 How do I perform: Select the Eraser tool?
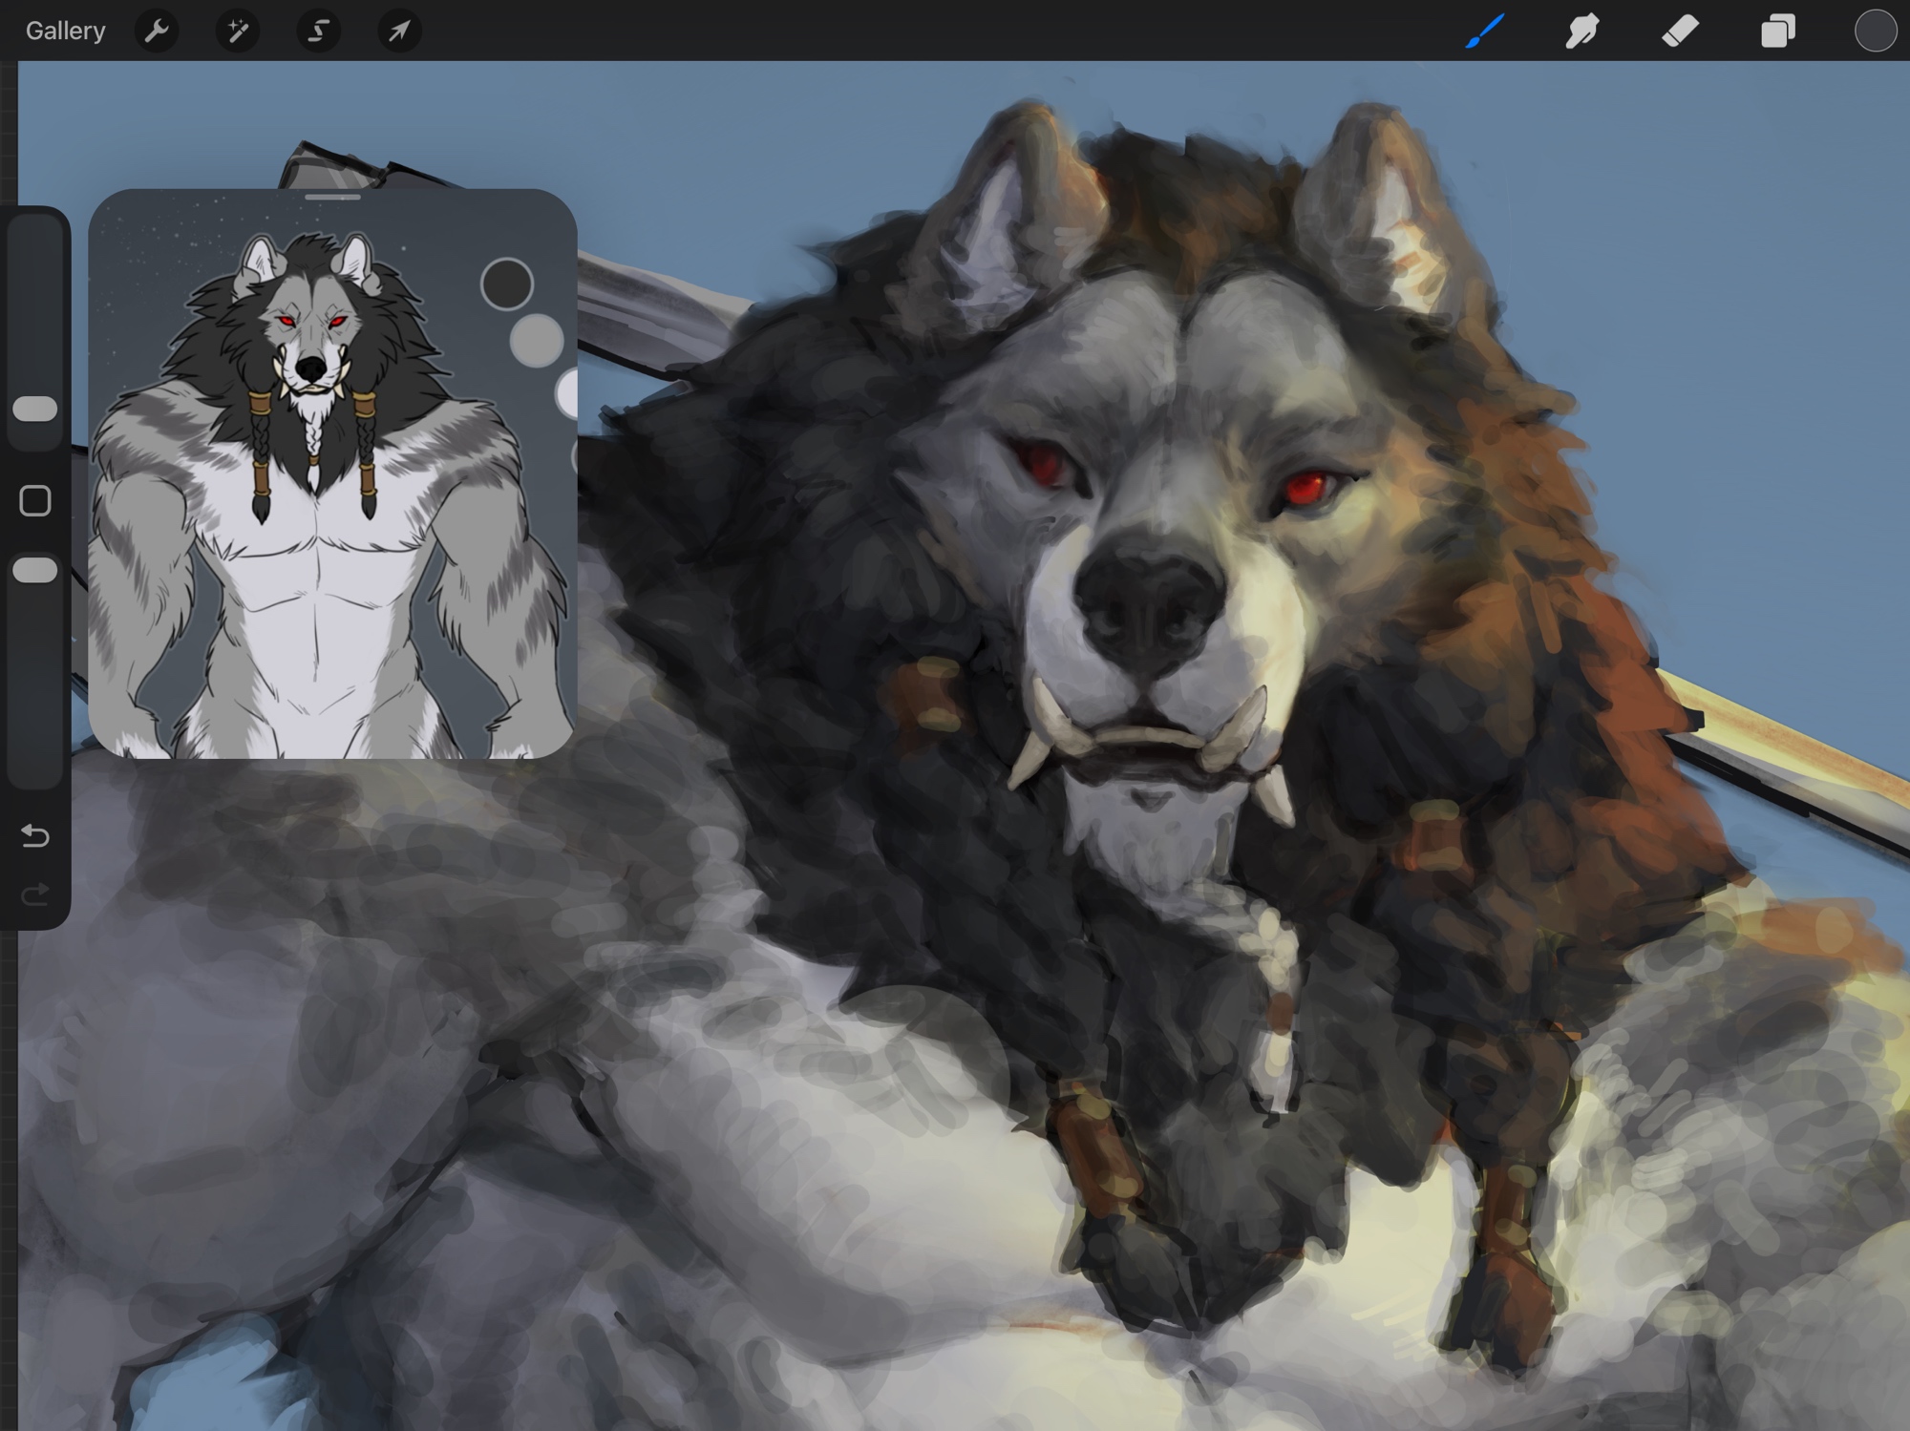[1680, 32]
